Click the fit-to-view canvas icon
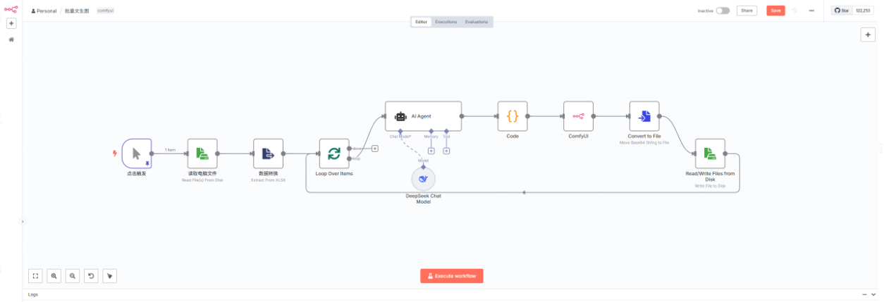884x302 pixels. [35, 276]
